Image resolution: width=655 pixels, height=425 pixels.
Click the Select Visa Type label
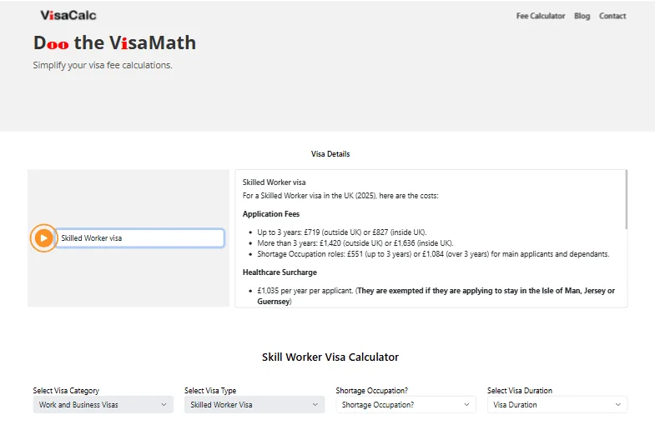(x=210, y=390)
